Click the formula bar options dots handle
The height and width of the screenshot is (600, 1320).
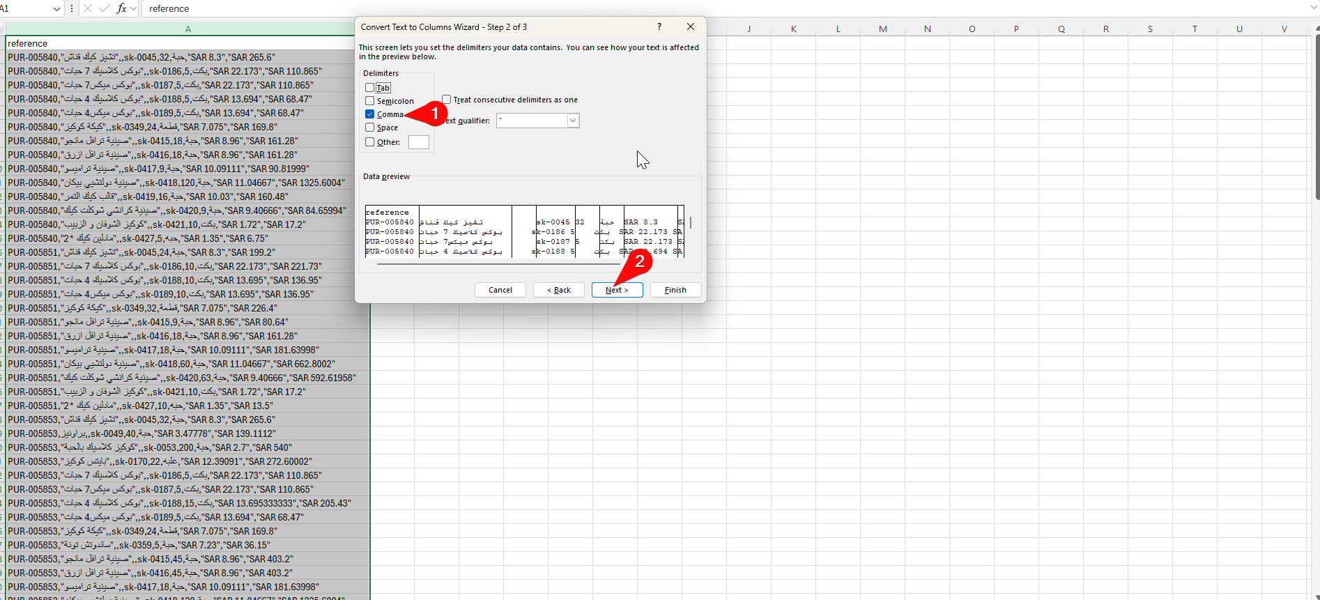coord(72,8)
